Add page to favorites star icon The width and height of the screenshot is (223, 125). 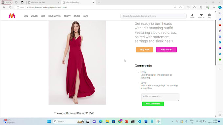click(x=180, y=8)
